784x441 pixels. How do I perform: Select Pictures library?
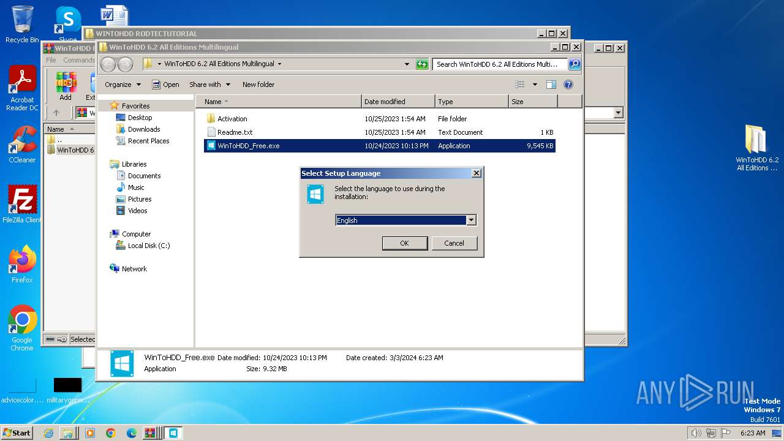pyautogui.click(x=140, y=199)
